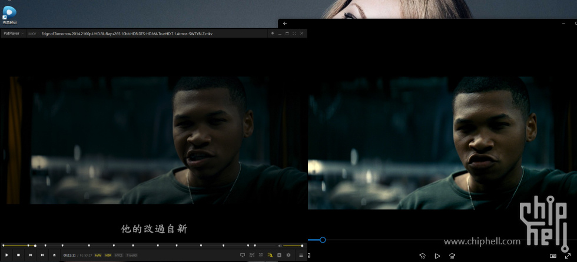Maximize the PotPlayer window
Viewport: 577px width, 262px height.
coord(287,33)
